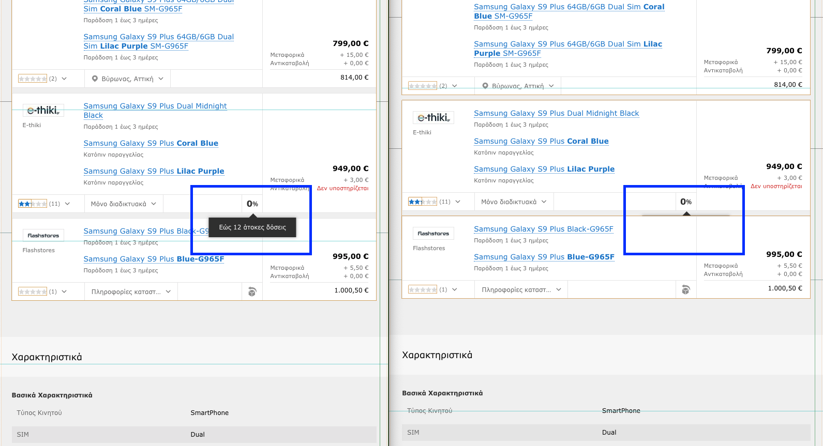The width and height of the screenshot is (823, 446).
Task: Click red 'Δεν υποστηρίζεται' text in left pane
Action: 342,188
